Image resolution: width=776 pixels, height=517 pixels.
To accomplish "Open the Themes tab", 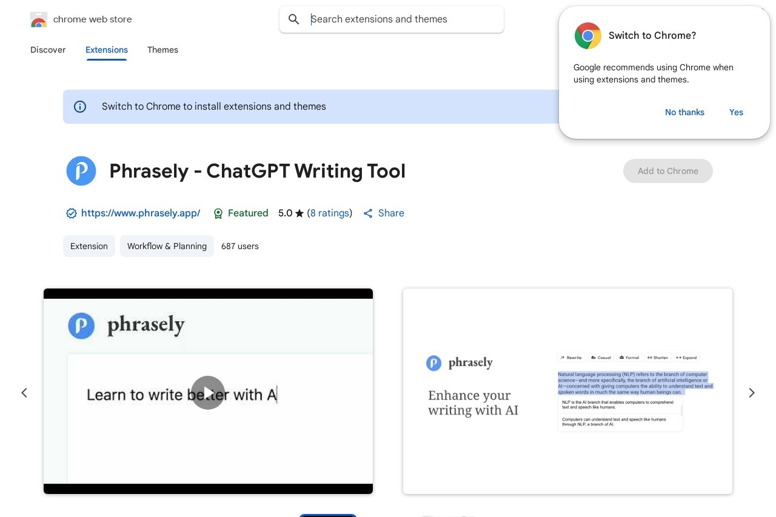I will pyautogui.click(x=162, y=50).
